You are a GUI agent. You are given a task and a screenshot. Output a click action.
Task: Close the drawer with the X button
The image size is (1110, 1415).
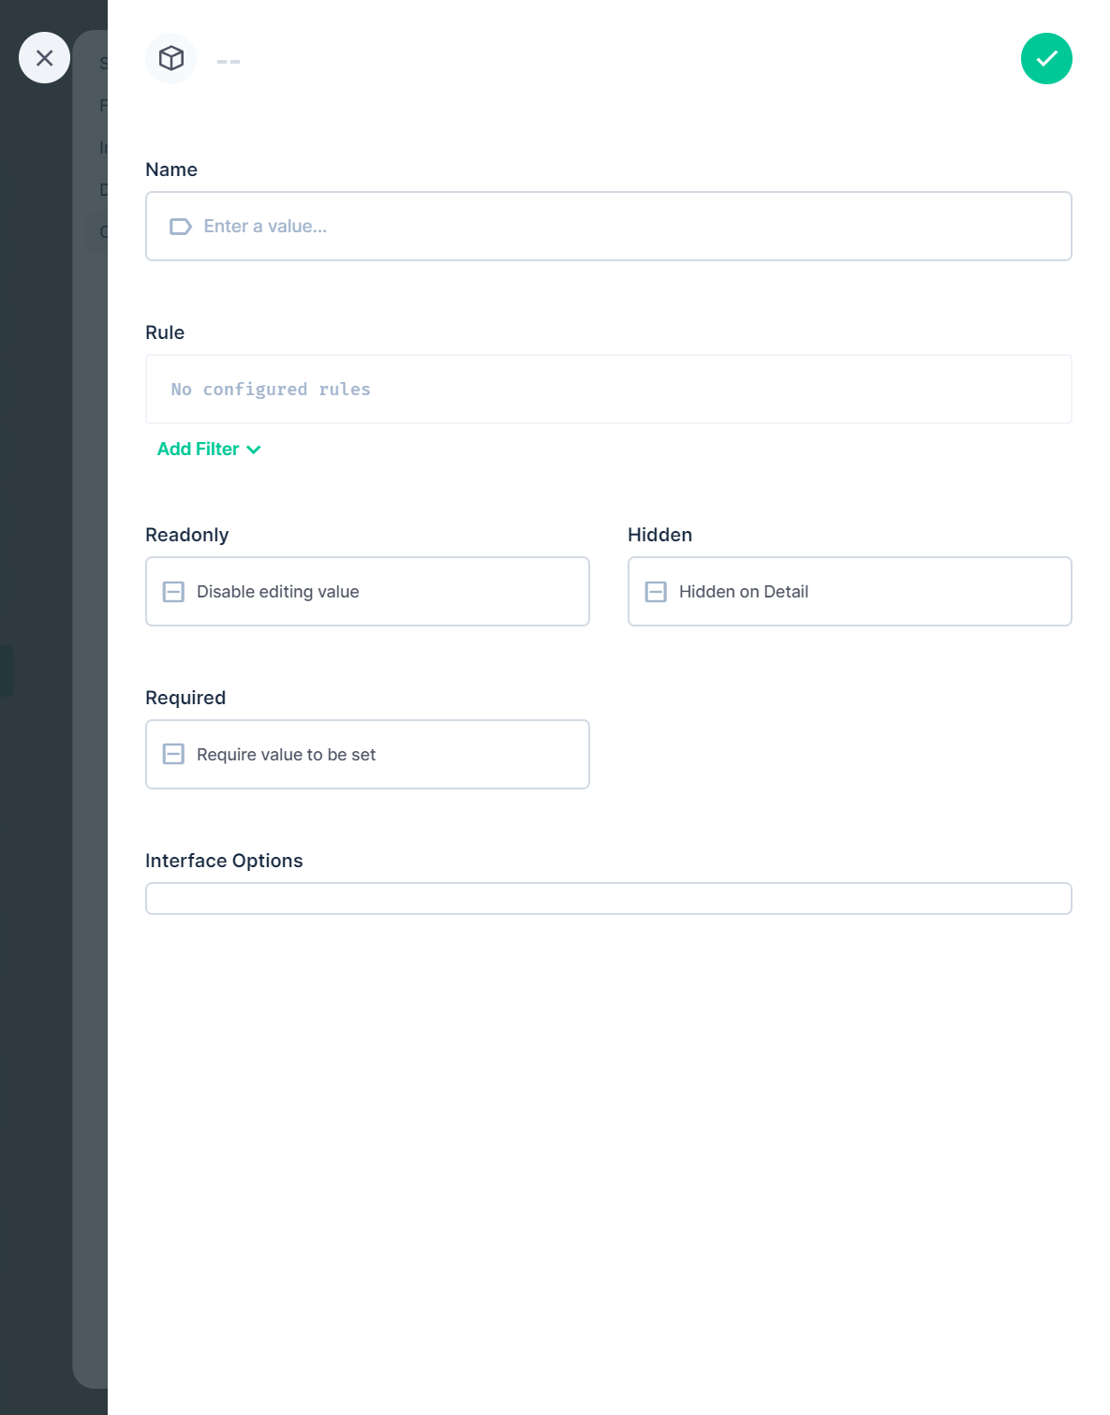[x=44, y=58]
